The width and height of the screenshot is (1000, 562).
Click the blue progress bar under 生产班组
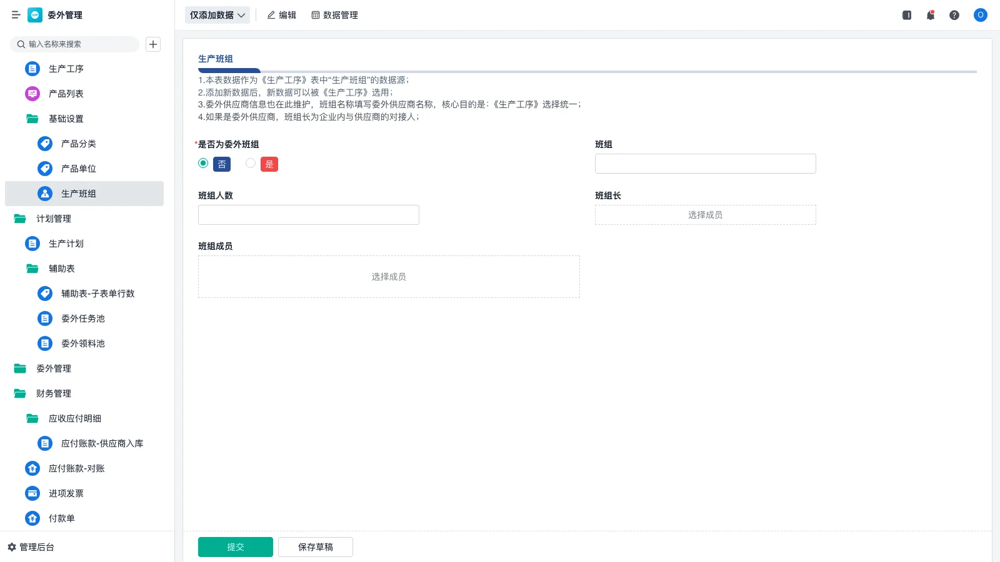(229, 71)
